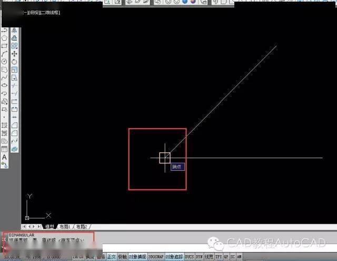Toggle DUCS in status bar
337x261 pixels.
190,257
